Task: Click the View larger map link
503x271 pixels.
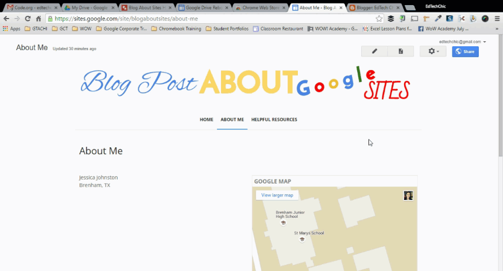Action: click(277, 195)
